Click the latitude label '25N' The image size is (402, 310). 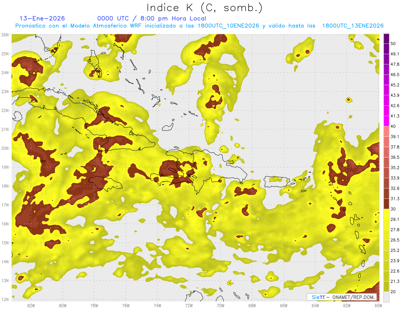pyautogui.click(x=5, y=54)
